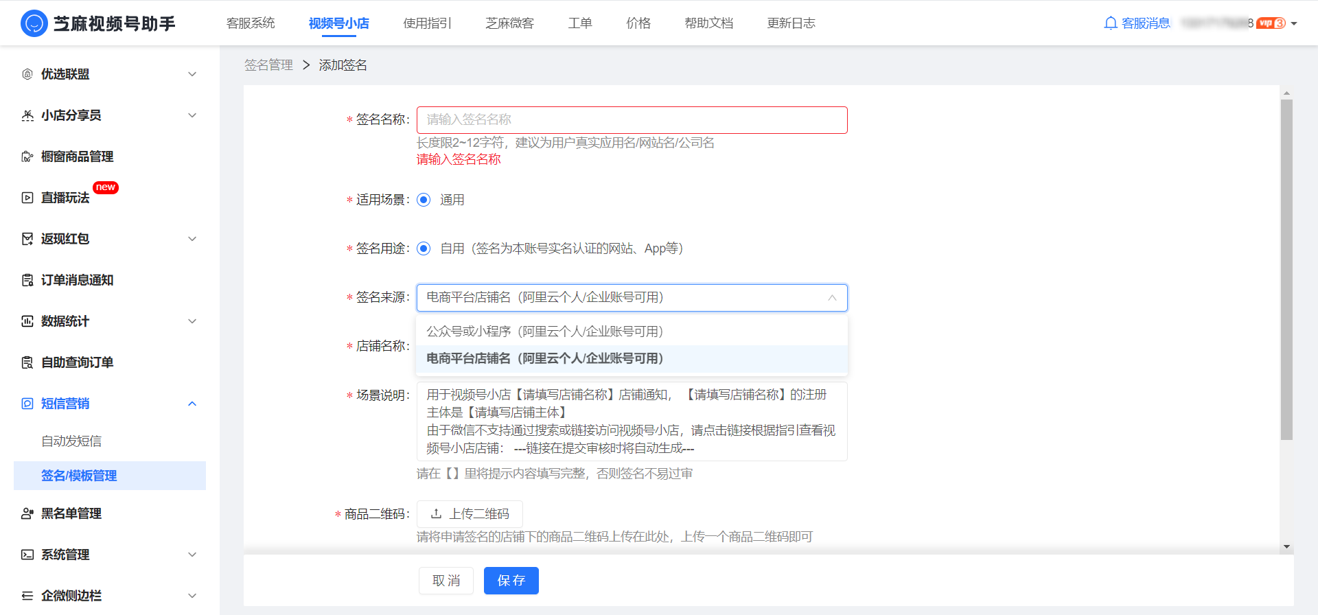The width and height of the screenshot is (1318, 615).
Task: Expand the 返现红包 chevron
Action: (192, 239)
